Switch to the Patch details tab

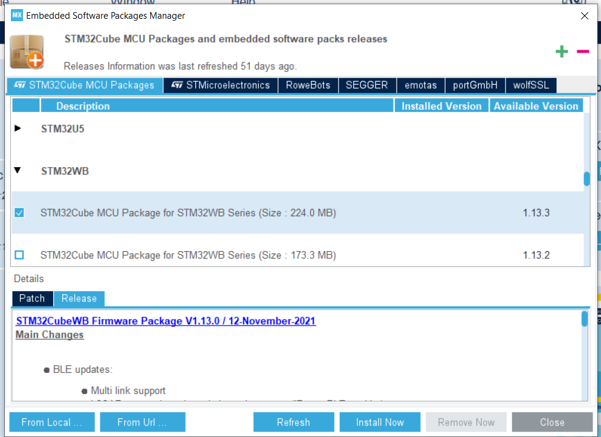(x=32, y=298)
